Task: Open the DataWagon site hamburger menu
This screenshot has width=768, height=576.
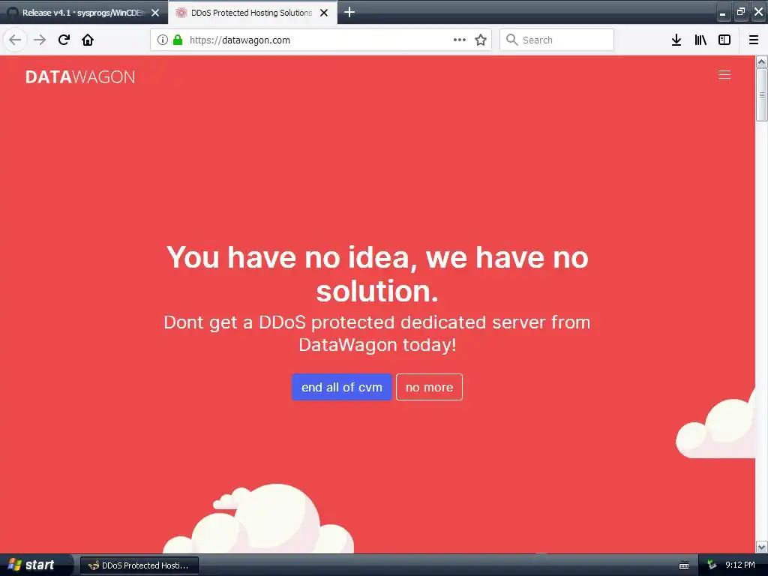Action: (x=724, y=74)
